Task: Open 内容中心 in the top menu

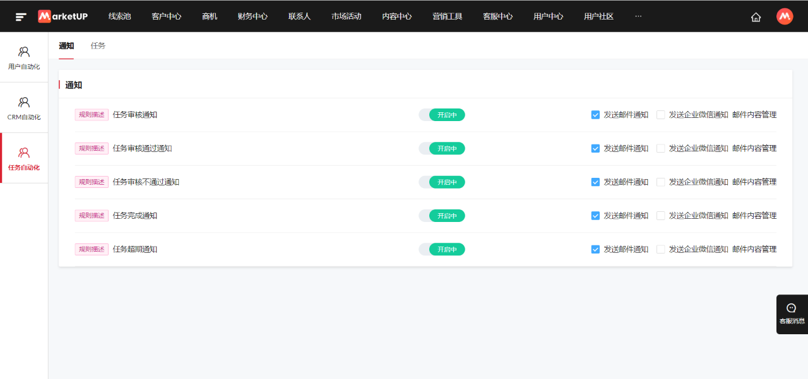Action: 397,16
